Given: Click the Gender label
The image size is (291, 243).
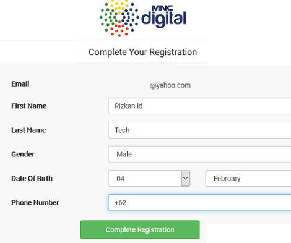Looking at the screenshot, I should (23, 154).
